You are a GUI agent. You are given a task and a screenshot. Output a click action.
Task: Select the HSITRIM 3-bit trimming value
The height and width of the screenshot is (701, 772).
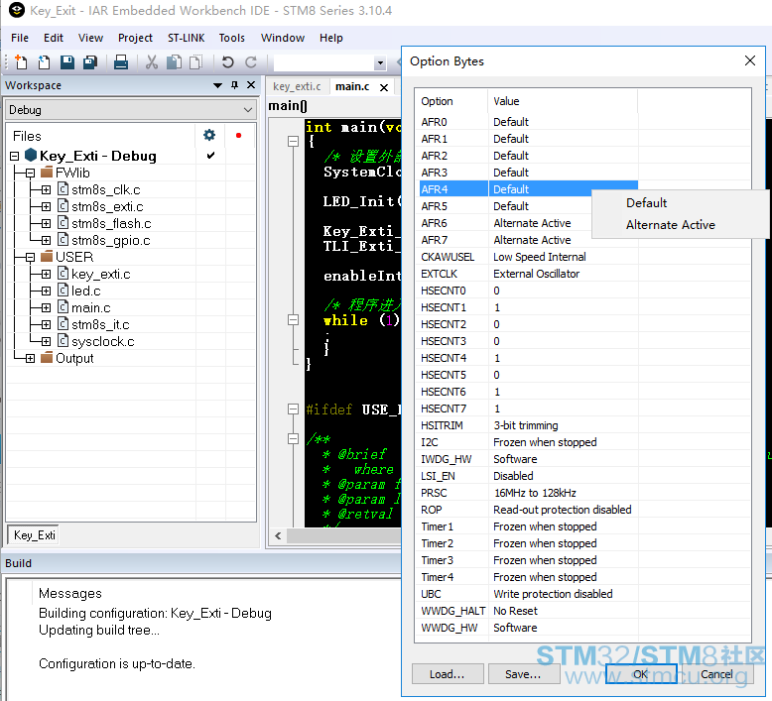coord(526,425)
